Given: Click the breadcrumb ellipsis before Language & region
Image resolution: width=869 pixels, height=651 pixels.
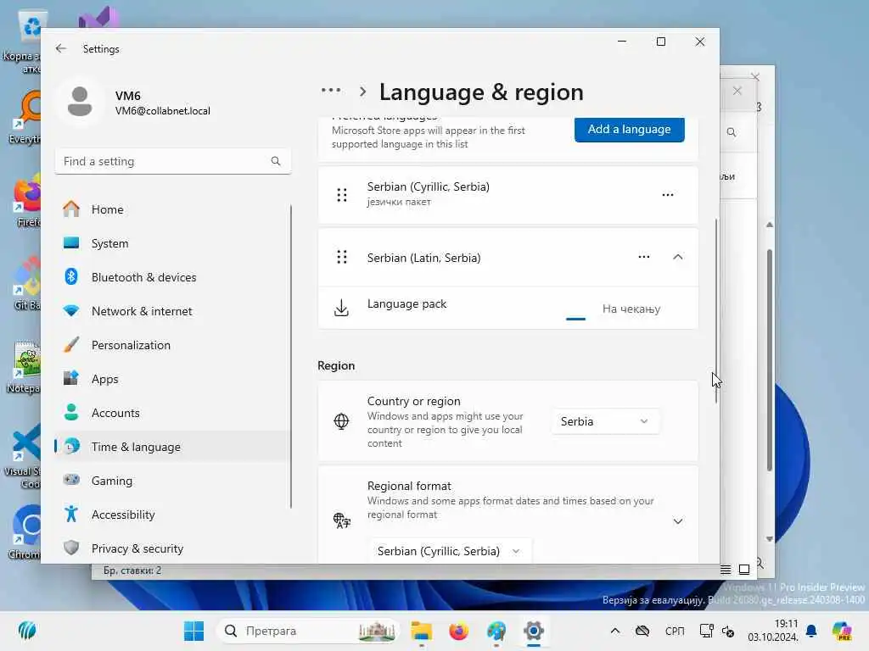Looking at the screenshot, I should coord(331,90).
